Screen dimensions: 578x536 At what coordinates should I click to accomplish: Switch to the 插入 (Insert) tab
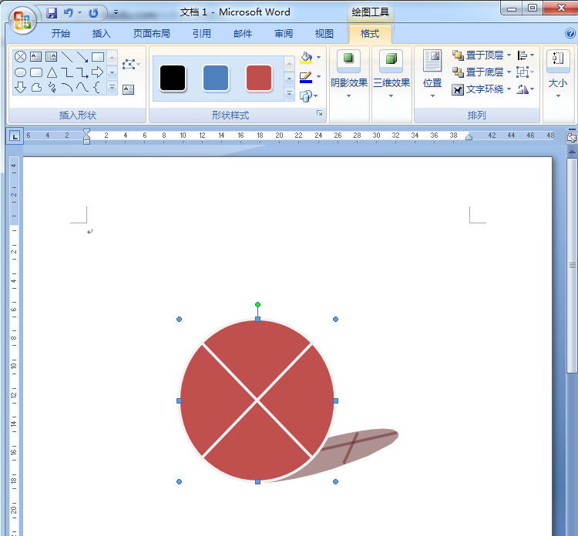click(x=102, y=34)
